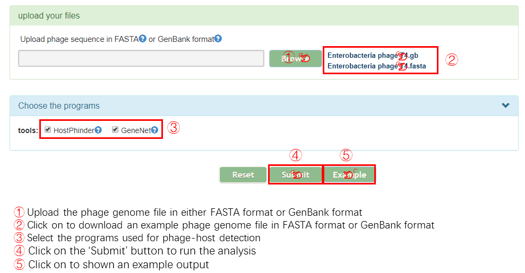Click the help icon next to FASTA

click(x=142, y=39)
